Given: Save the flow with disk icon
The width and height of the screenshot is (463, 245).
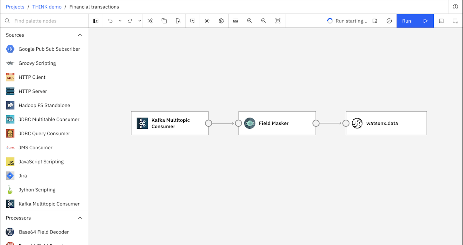Looking at the screenshot, I should (x=375, y=21).
